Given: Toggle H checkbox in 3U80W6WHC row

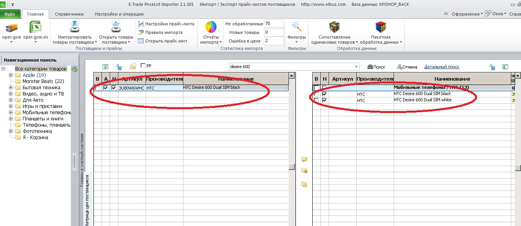Looking at the screenshot, I should pyautogui.click(x=114, y=88).
